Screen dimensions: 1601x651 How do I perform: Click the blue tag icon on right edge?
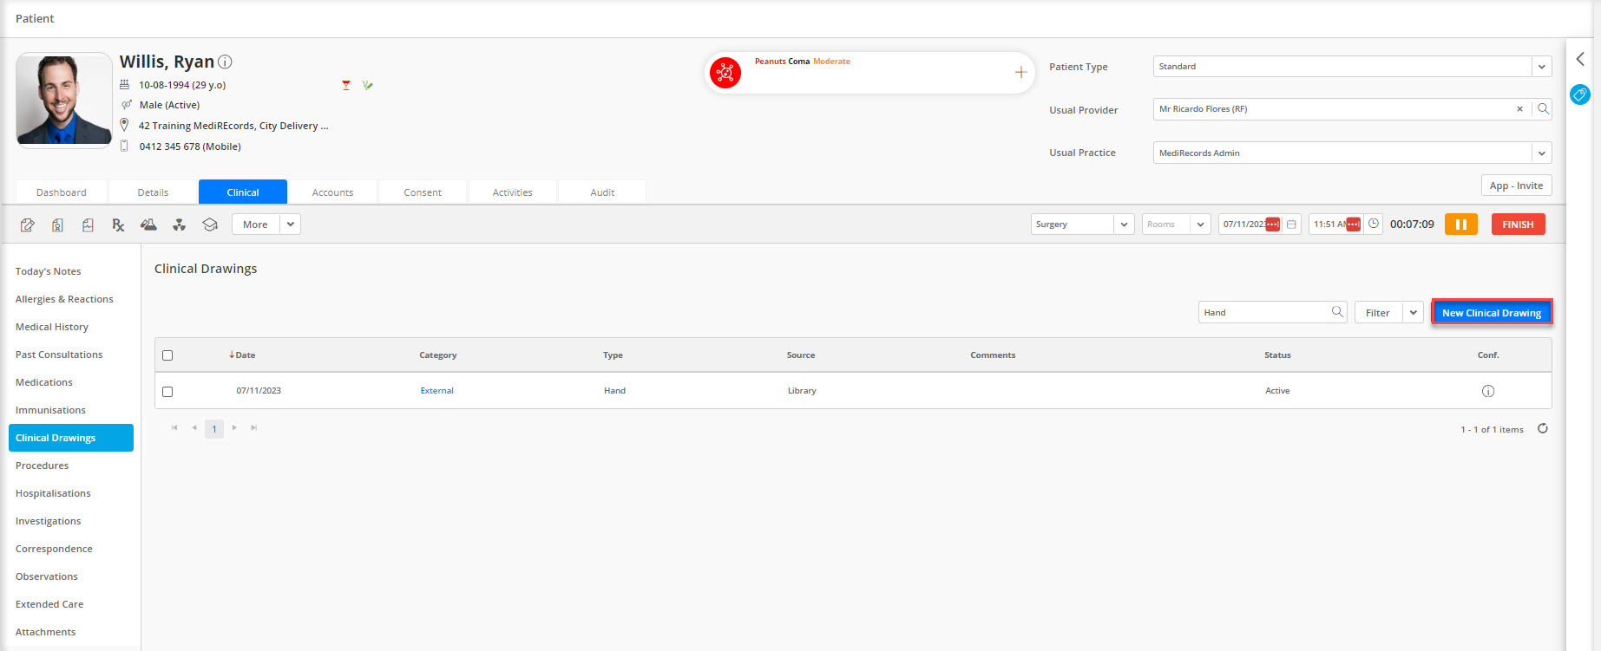pyautogui.click(x=1580, y=94)
